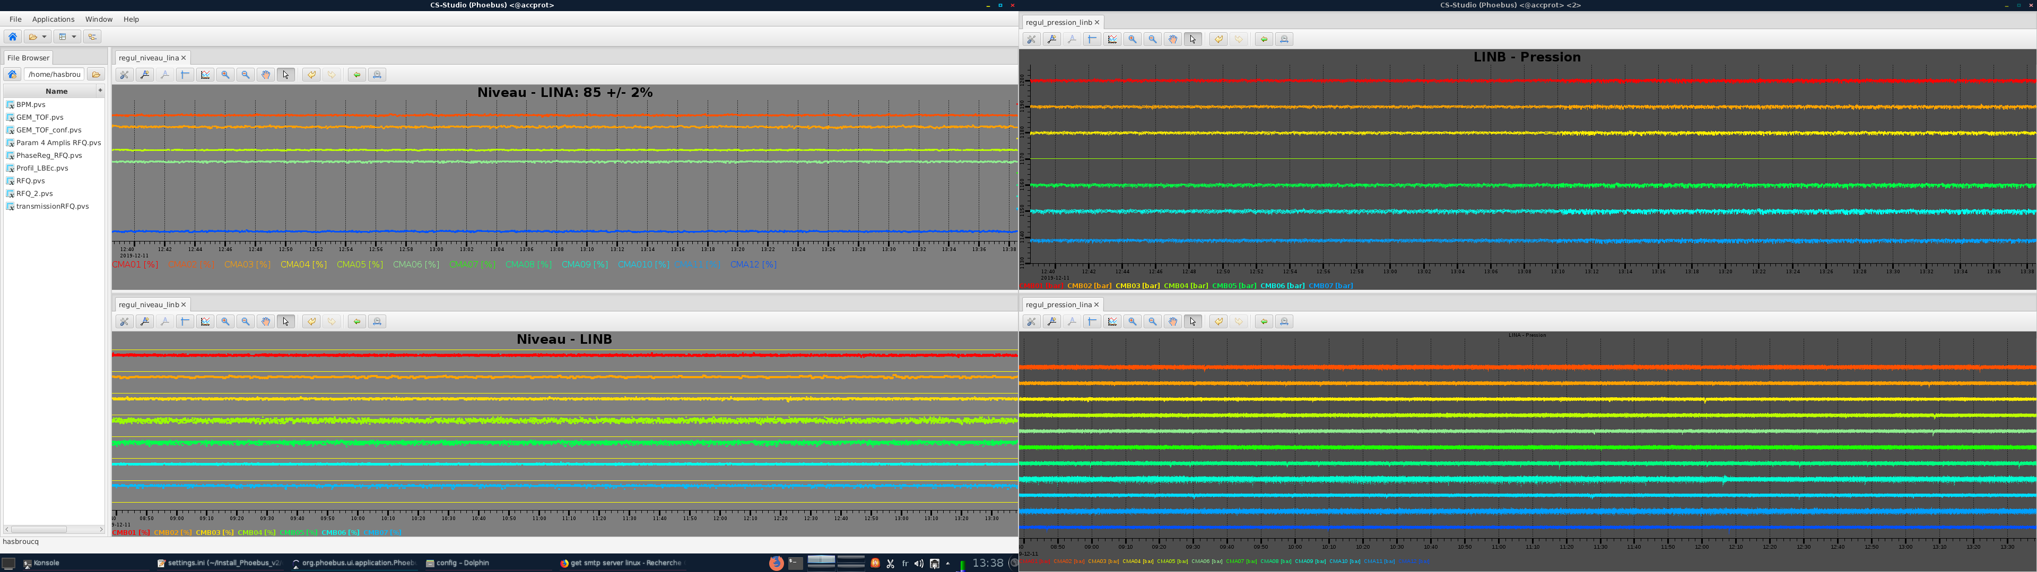The width and height of the screenshot is (2037, 572).
Task: Click the /home/hasbrou path input field
Action: click(54, 74)
